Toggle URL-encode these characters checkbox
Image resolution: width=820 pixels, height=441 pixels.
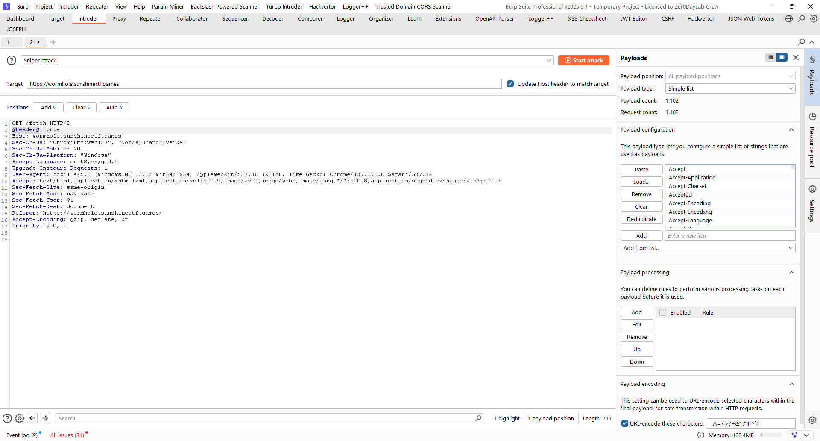pos(625,423)
